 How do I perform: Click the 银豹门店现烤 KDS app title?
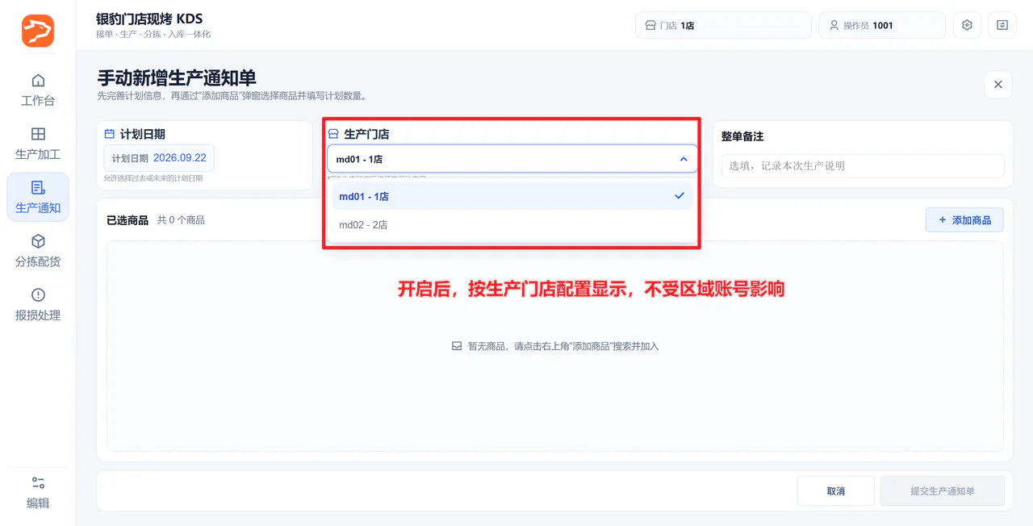click(x=149, y=19)
